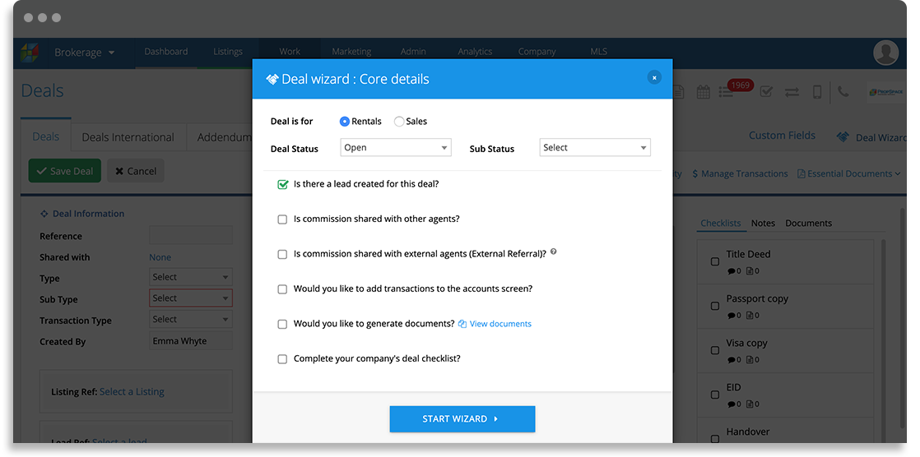
Task: Open the user avatar profile icon
Action: coord(885,53)
